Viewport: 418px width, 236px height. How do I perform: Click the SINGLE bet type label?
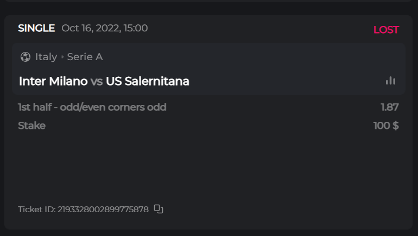(36, 28)
